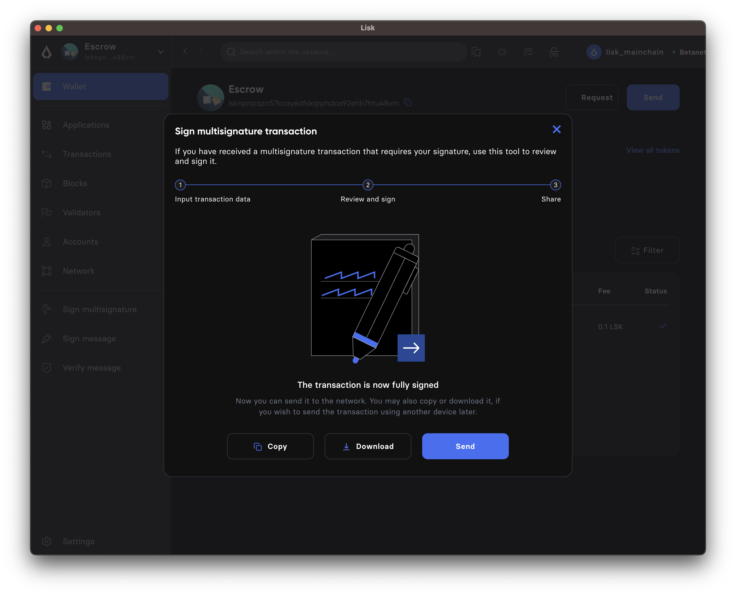
Task: Download the signed transaction
Action: click(367, 446)
